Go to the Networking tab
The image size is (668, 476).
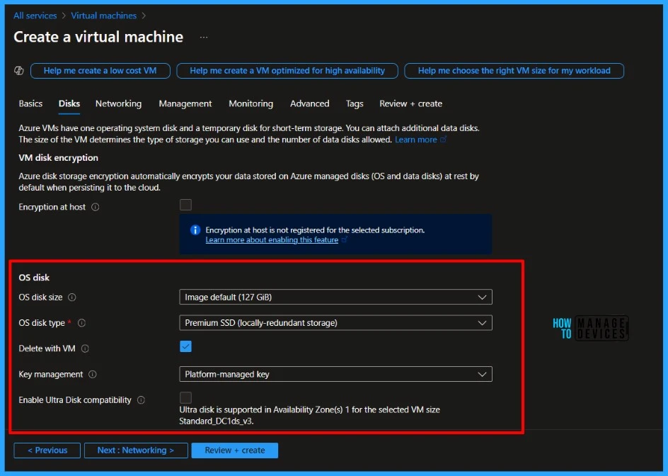coord(118,103)
